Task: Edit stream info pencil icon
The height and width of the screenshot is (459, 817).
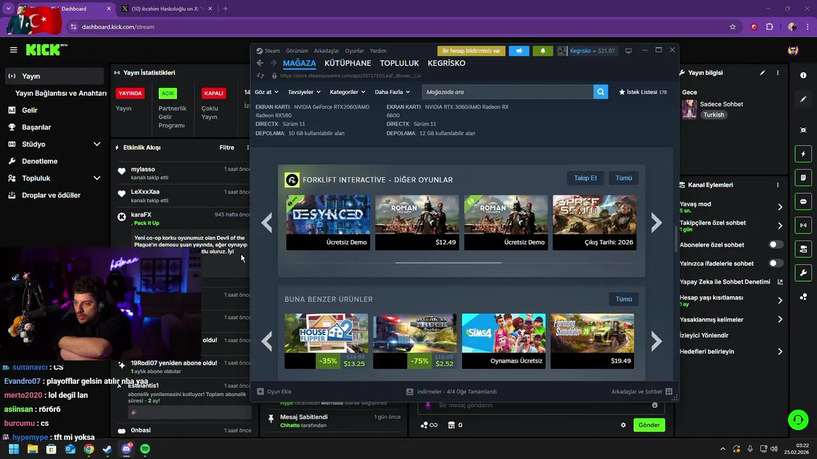Action: coord(762,73)
